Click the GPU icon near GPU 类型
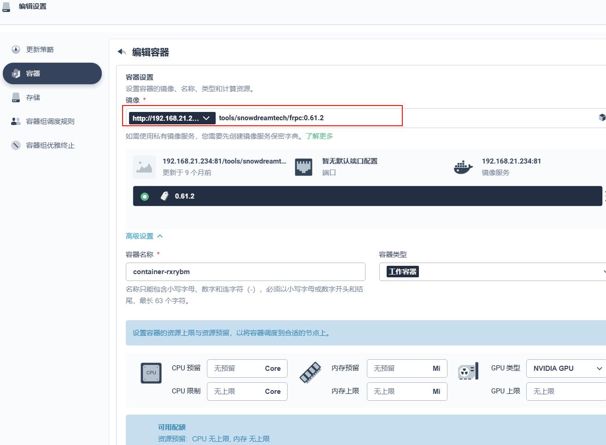The image size is (606, 445). point(468,371)
